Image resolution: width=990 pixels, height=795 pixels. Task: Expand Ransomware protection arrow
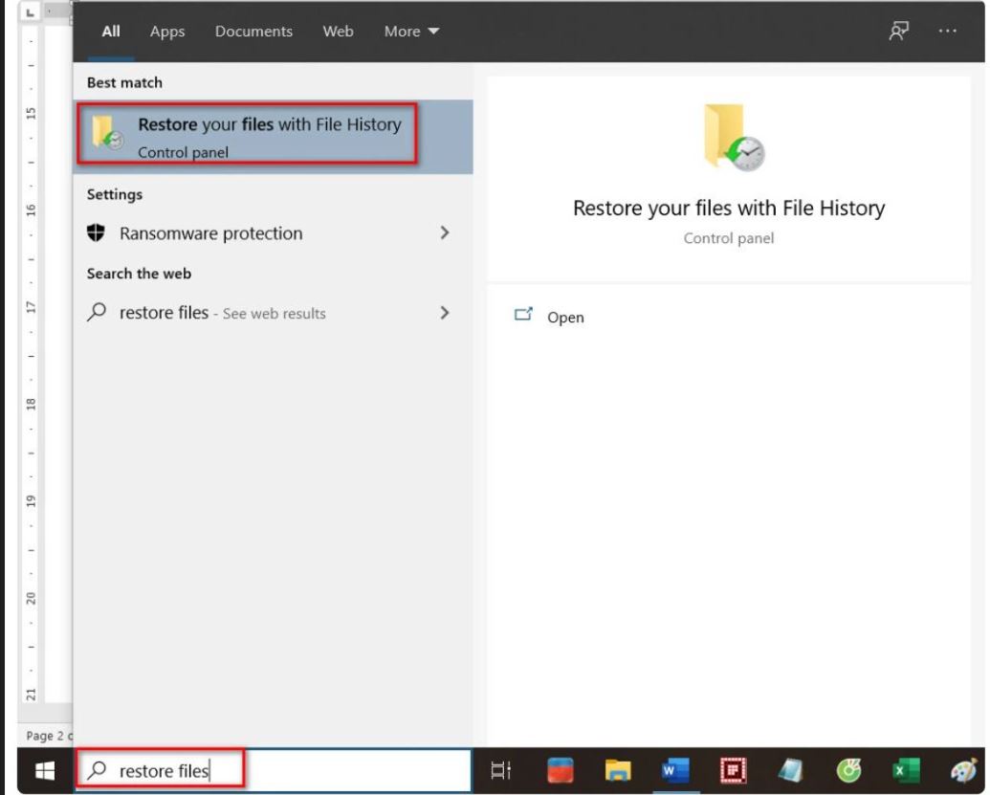click(444, 233)
